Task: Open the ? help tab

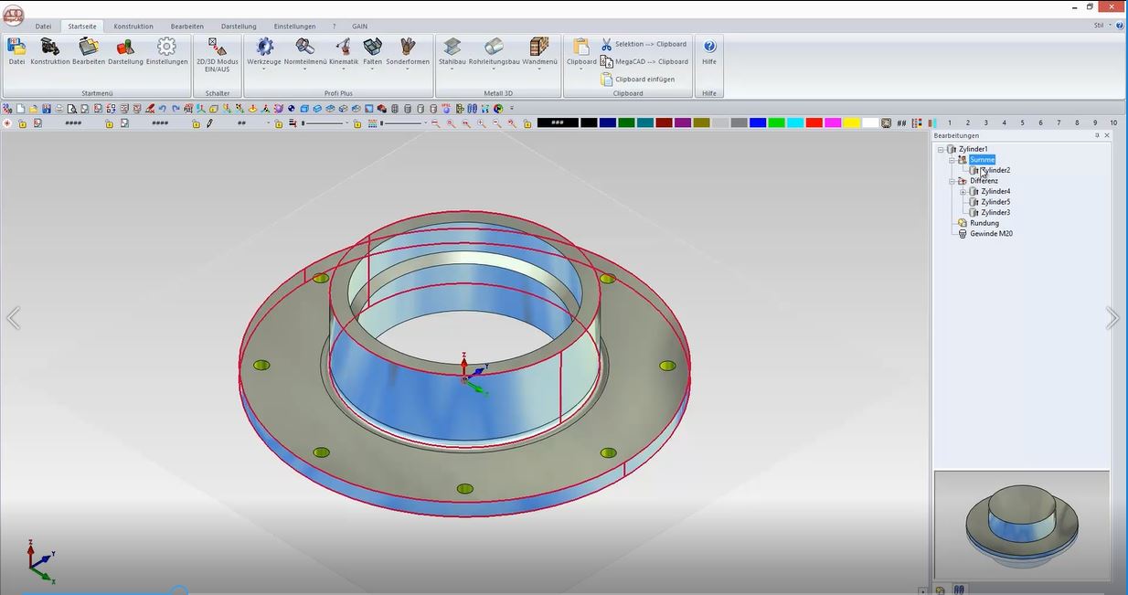Action: tap(335, 27)
